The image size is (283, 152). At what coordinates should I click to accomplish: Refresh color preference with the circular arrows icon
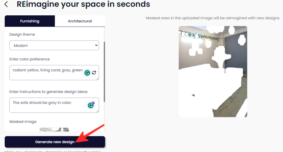click(x=94, y=73)
